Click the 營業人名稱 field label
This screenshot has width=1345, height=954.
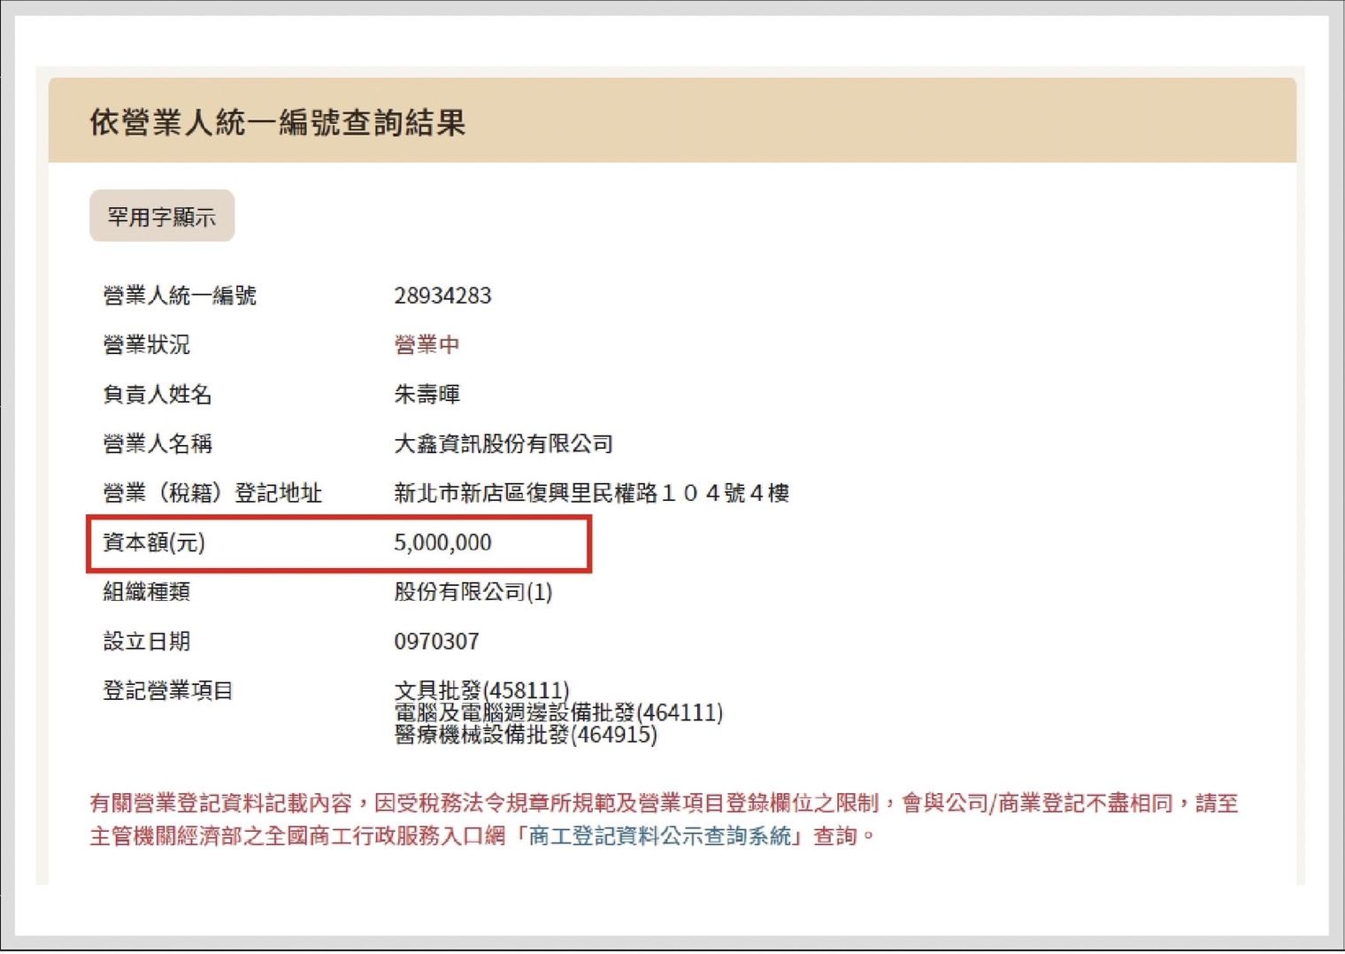click(158, 443)
